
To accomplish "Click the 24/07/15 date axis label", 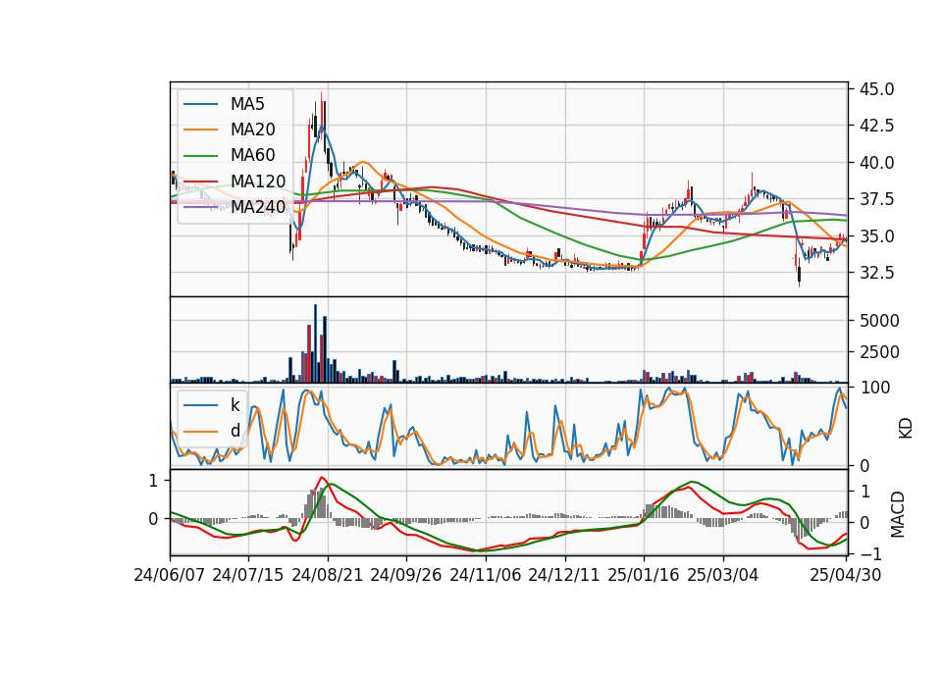I will coord(247,575).
